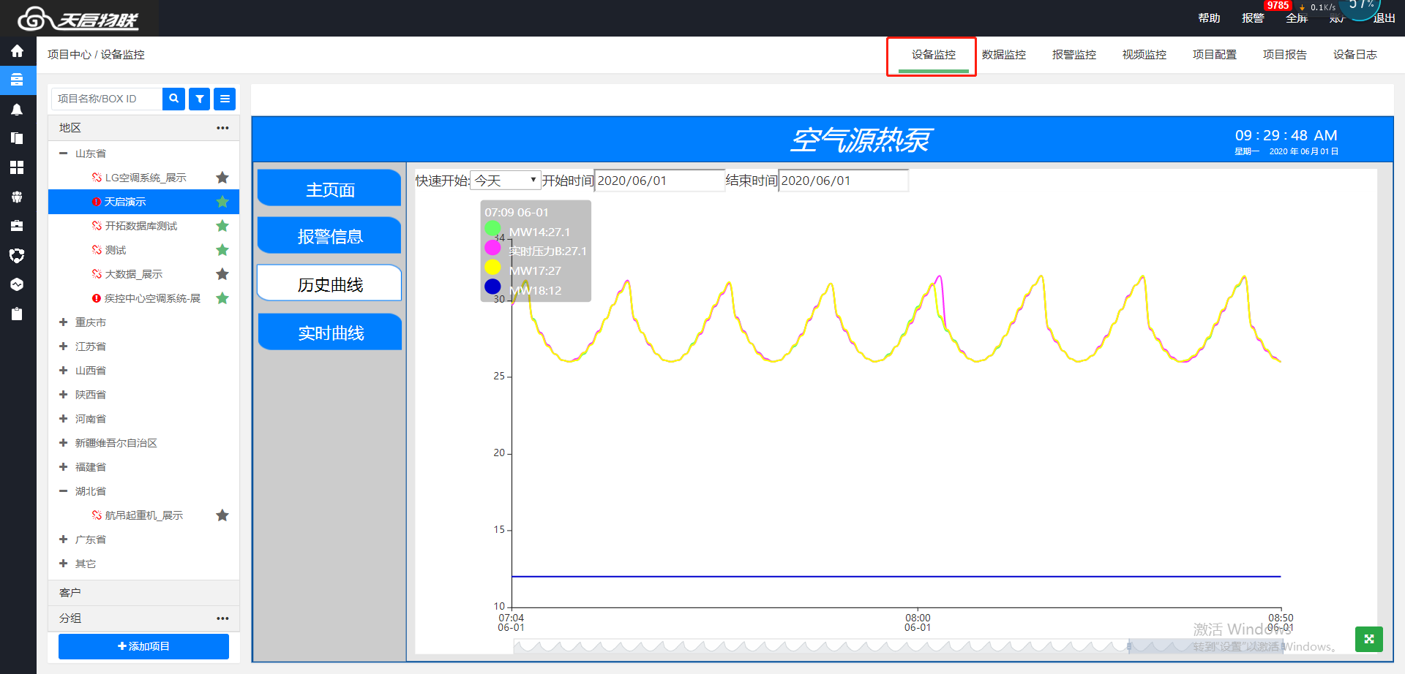Image resolution: width=1405 pixels, height=674 pixels.
Task: Click the 报警 link in header
Action: (x=1253, y=18)
